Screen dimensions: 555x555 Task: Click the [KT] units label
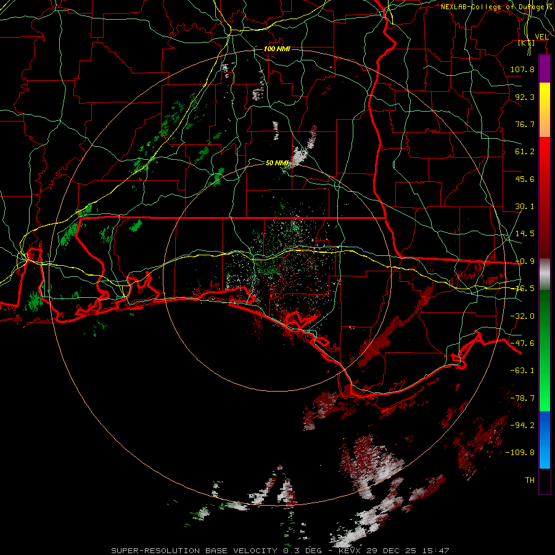(527, 43)
